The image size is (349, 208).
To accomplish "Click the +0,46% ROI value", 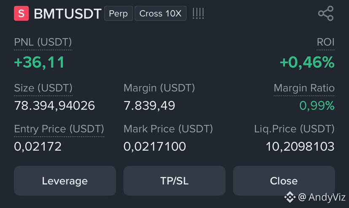I will [x=307, y=62].
